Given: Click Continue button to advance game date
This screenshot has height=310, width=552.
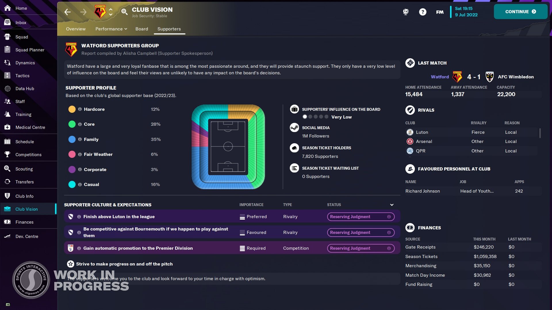Looking at the screenshot, I should pos(520,11).
